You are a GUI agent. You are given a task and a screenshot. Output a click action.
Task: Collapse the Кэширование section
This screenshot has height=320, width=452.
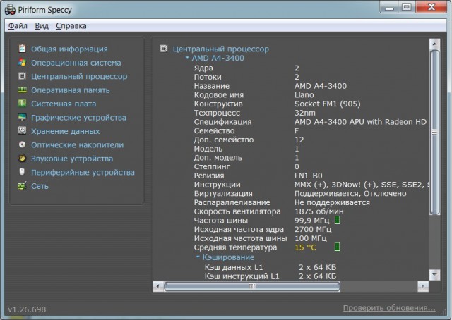pyautogui.click(x=198, y=257)
